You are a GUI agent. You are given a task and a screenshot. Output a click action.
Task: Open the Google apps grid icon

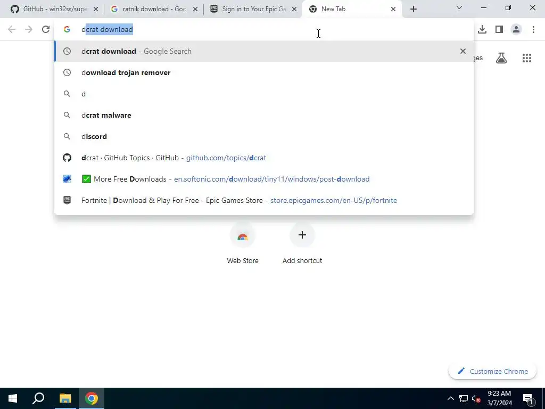point(526,58)
